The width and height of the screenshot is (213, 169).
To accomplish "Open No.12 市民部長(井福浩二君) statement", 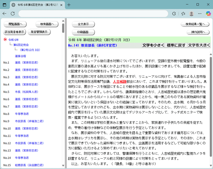I will point(29,143).
